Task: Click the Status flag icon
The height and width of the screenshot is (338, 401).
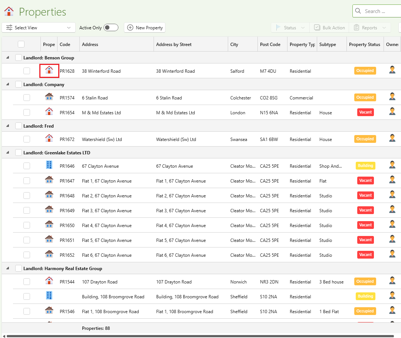Action: click(278, 27)
